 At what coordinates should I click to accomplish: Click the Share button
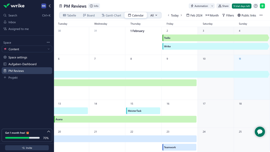[x=223, y=6]
